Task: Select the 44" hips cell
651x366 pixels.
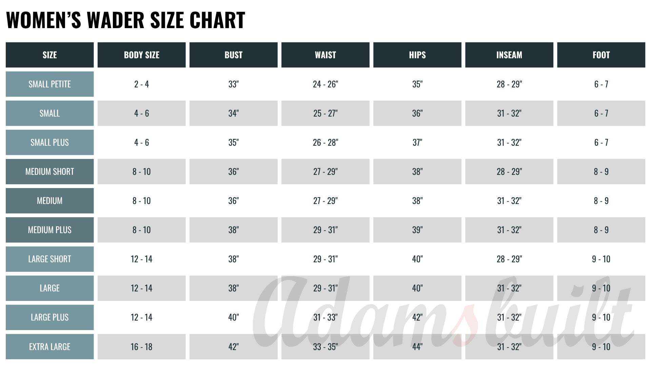Action: pyautogui.click(x=417, y=347)
